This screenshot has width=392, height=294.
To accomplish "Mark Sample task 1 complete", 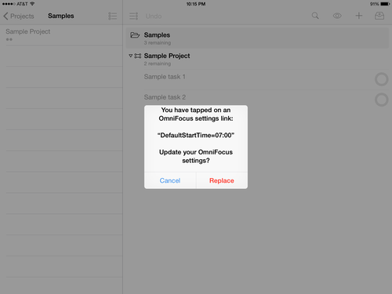I will click(x=381, y=79).
